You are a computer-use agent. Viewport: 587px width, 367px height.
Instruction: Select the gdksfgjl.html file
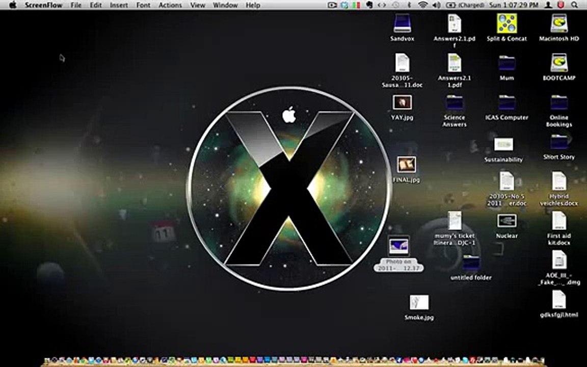click(x=559, y=300)
